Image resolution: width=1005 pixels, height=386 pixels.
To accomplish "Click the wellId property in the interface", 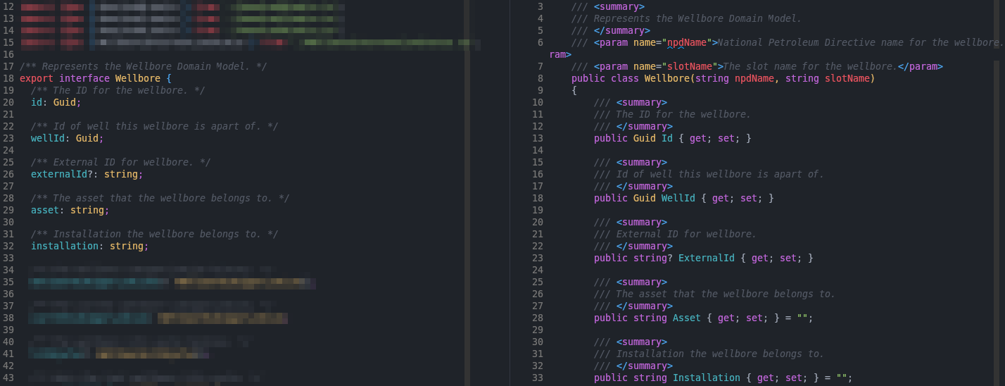I will 47,138.
